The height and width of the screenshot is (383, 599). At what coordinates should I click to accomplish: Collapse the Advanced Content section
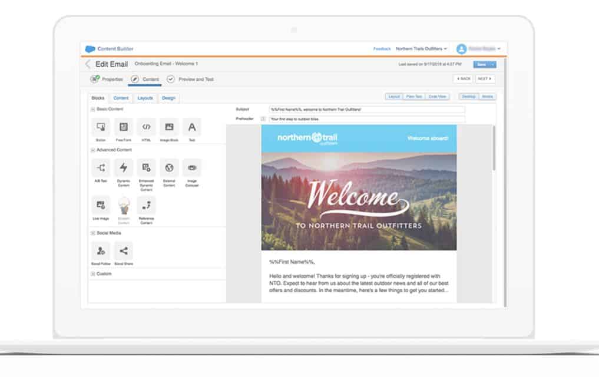click(x=93, y=150)
